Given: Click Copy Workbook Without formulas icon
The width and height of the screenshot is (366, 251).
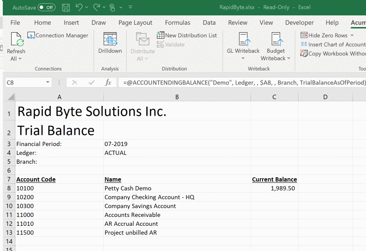Looking at the screenshot, I should click(x=304, y=53).
